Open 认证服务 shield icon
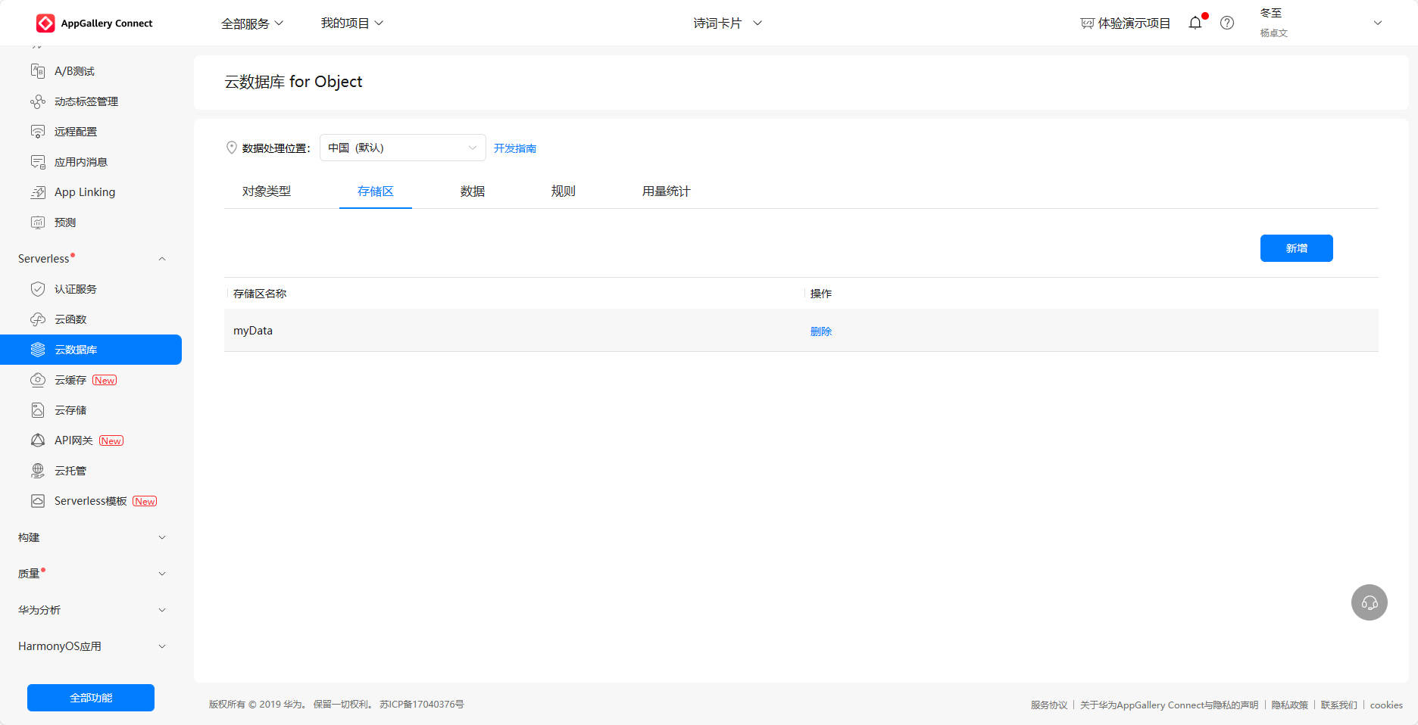 (38, 289)
